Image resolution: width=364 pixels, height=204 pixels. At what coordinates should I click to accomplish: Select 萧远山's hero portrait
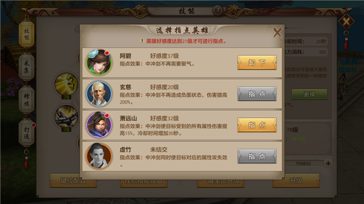click(99, 125)
